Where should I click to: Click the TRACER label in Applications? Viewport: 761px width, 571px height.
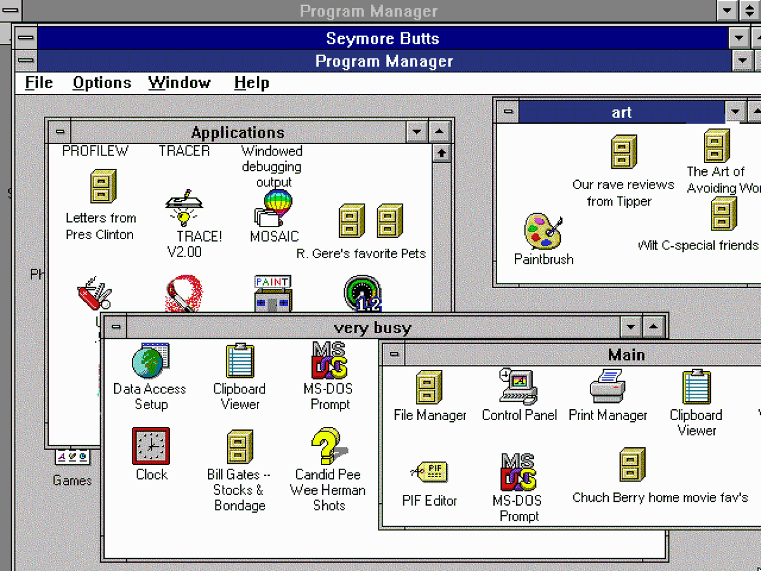(x=184, y=151)
